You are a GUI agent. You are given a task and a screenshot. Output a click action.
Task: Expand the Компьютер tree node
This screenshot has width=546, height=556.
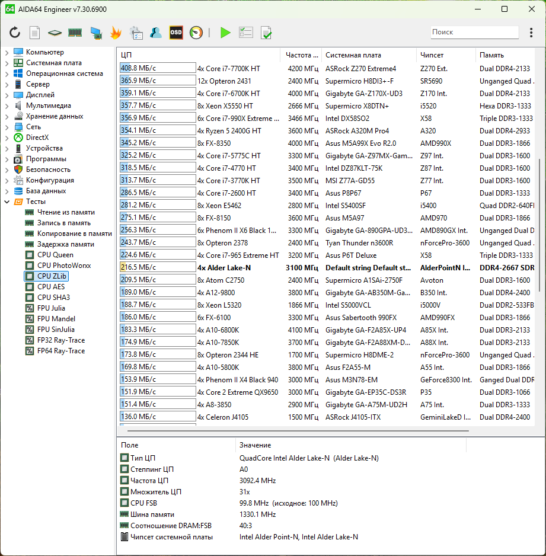coord(7,52)
